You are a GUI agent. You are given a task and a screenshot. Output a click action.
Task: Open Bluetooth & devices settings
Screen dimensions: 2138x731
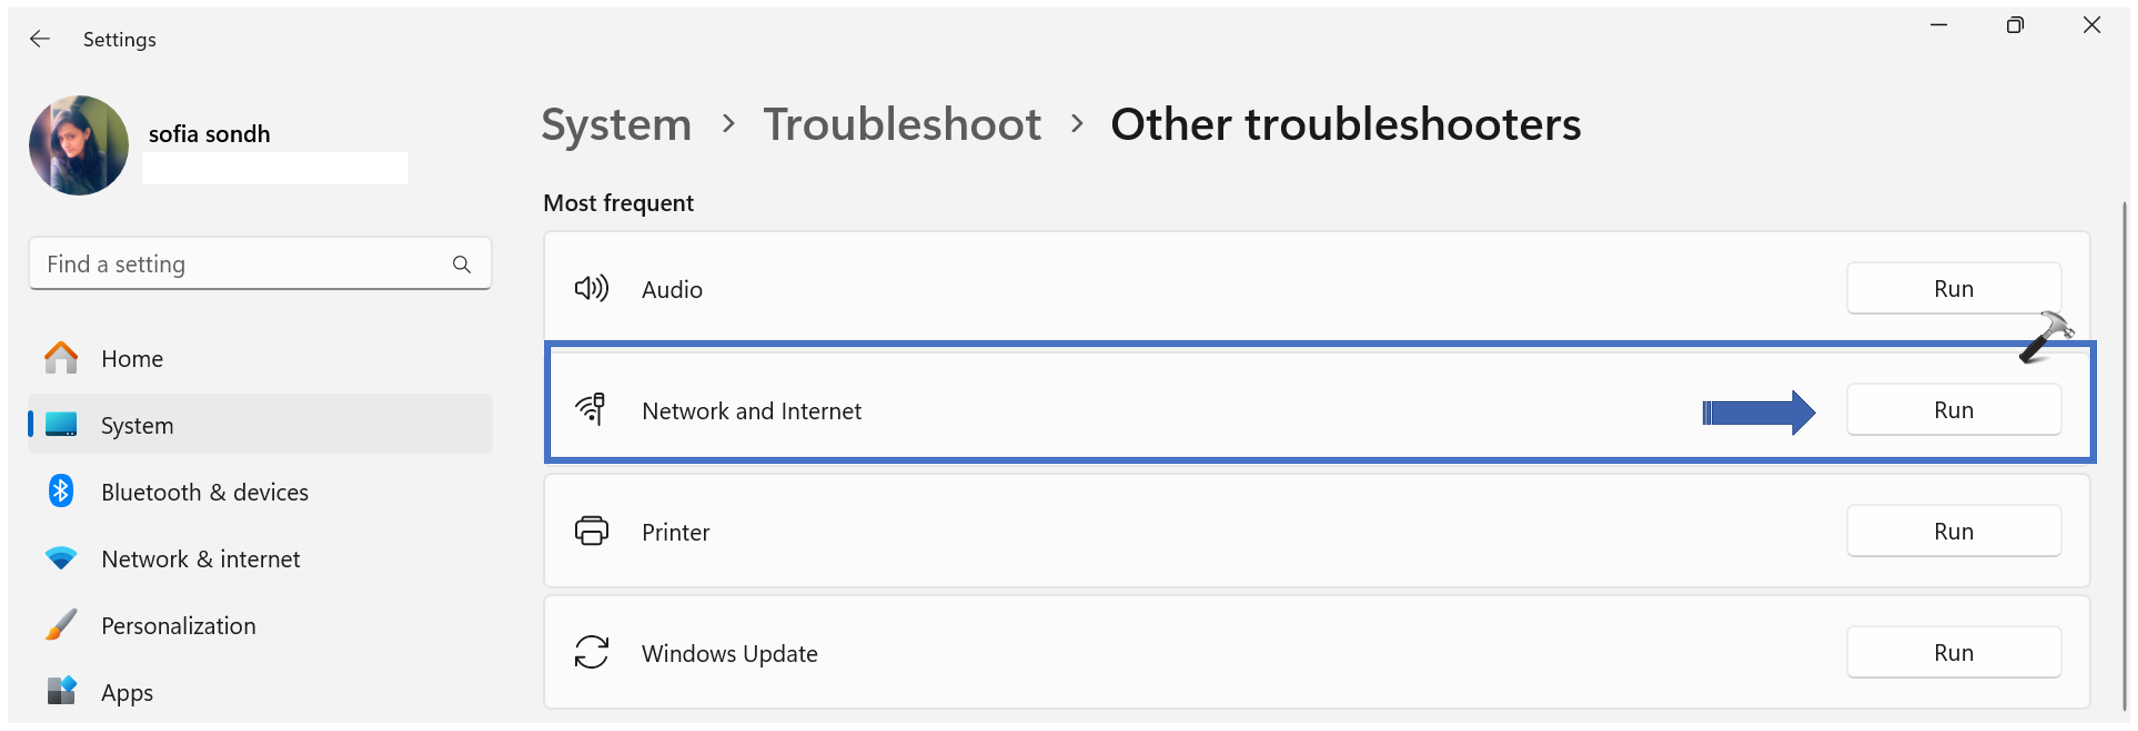click(x=204, y=492)
